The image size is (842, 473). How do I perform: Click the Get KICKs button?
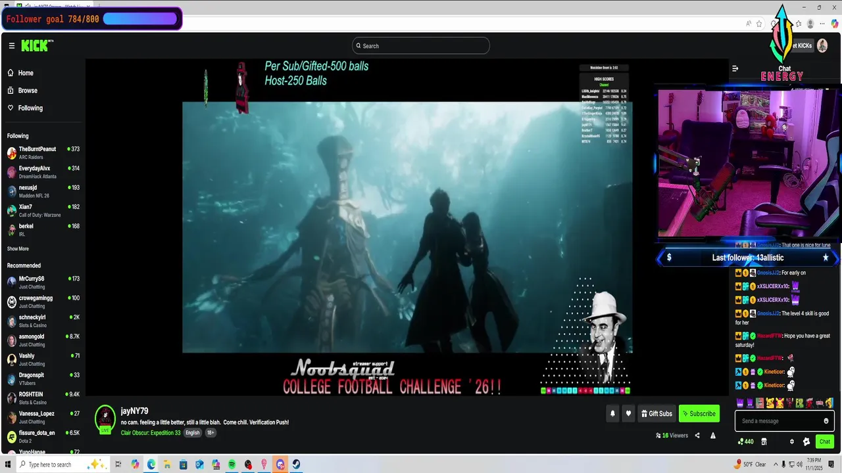[x=801, y=45]
